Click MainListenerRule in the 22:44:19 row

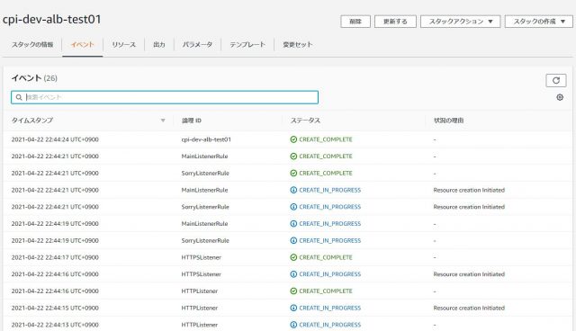(204, 224)
